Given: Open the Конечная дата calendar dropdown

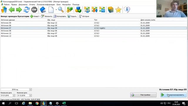Looking at the screenshot, I should (31, 95).
